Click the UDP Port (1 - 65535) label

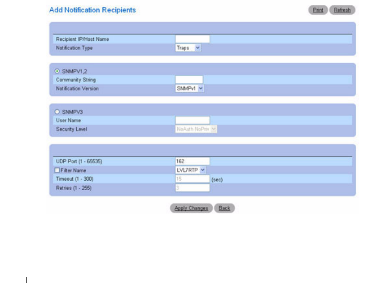pyautogui.click(x=79, y=161)
